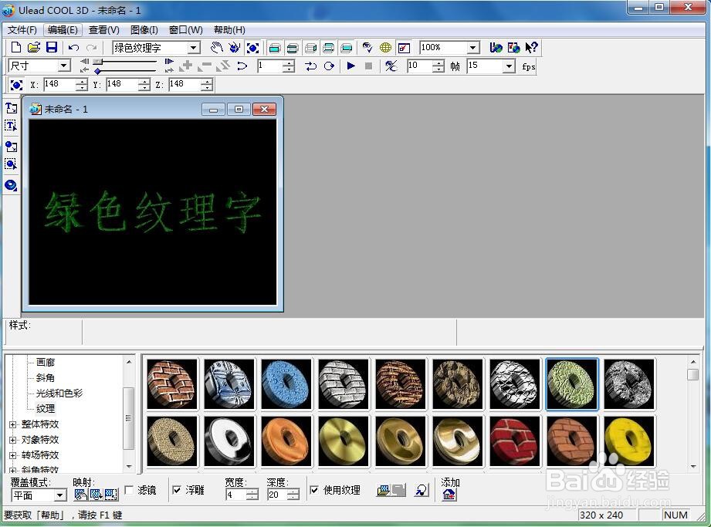Screen dimensions: 711x527
Task: Expand the 整体特效 tree node
Action: [x=12, y=424]
